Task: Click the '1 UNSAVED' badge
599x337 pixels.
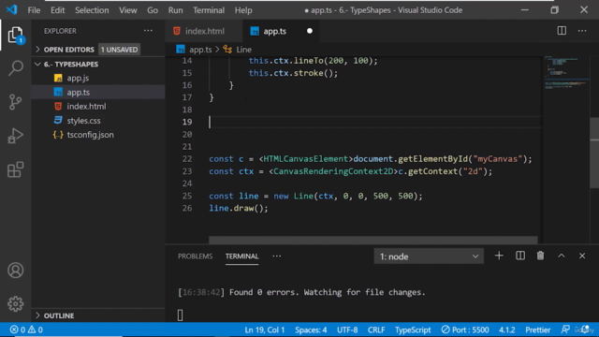Action: click(119, 50)
